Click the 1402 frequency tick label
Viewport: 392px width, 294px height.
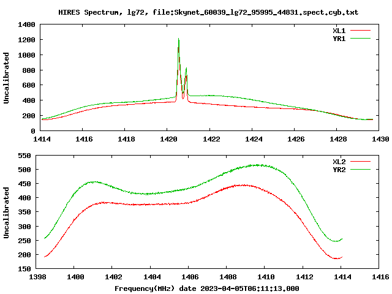pos(113,277)
